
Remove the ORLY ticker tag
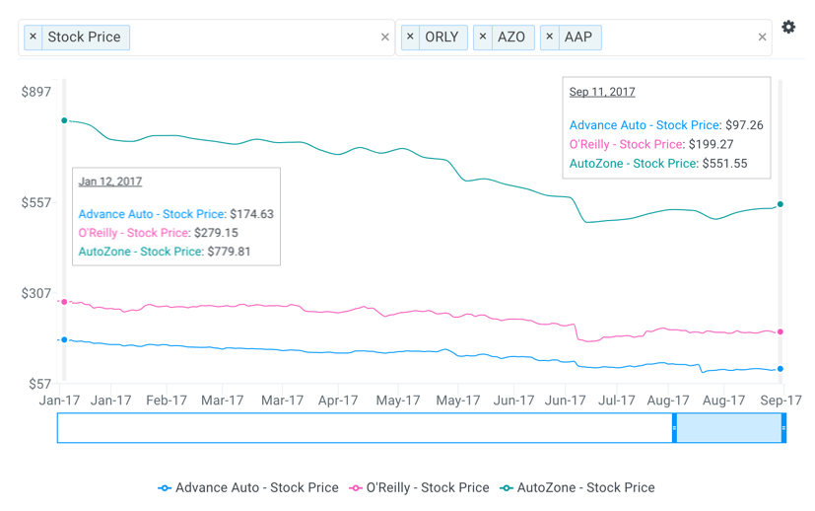pyautogui.click(x=411, y=37)
